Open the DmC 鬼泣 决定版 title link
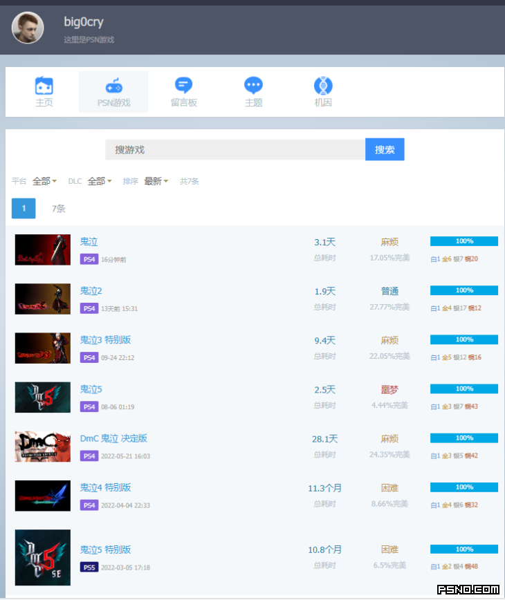This screenshot has width=505, height=600. (113, 438)
